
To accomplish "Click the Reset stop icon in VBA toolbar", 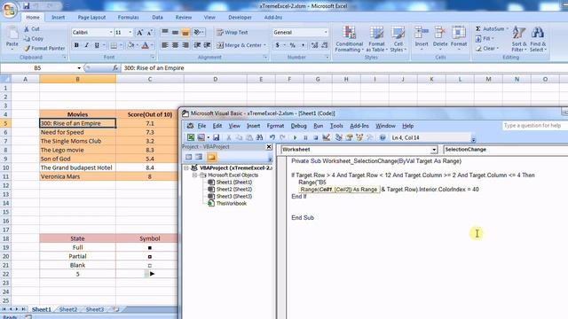I will (x=316, y=138).
